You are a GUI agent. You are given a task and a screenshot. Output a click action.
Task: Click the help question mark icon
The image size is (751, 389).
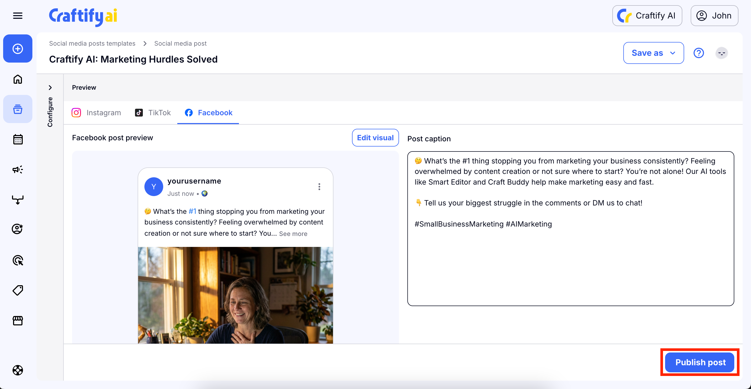point(698,53)
